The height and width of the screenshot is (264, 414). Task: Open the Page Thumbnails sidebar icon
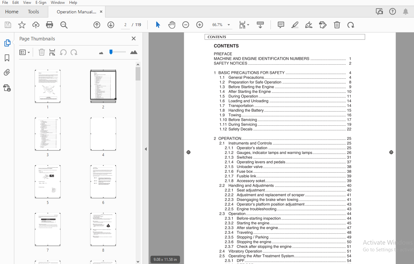(x=7, y=43)
